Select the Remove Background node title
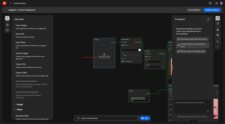 pos(125,39)
